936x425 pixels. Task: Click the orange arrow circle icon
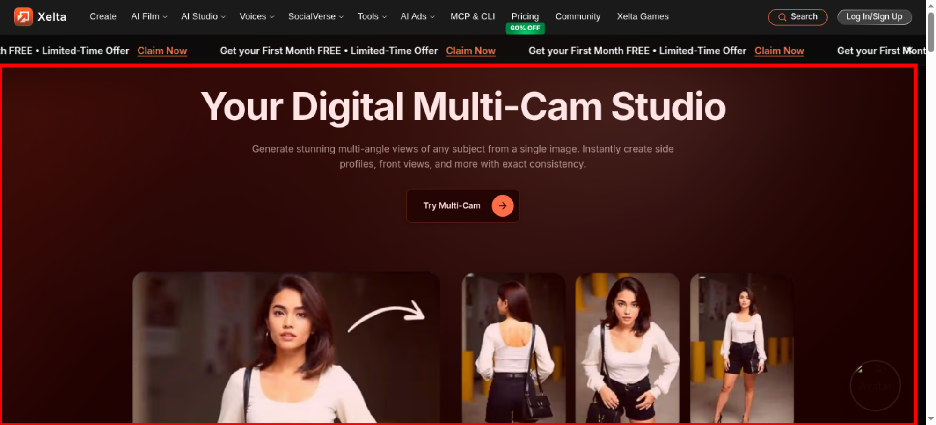click(x=502, y=205)
